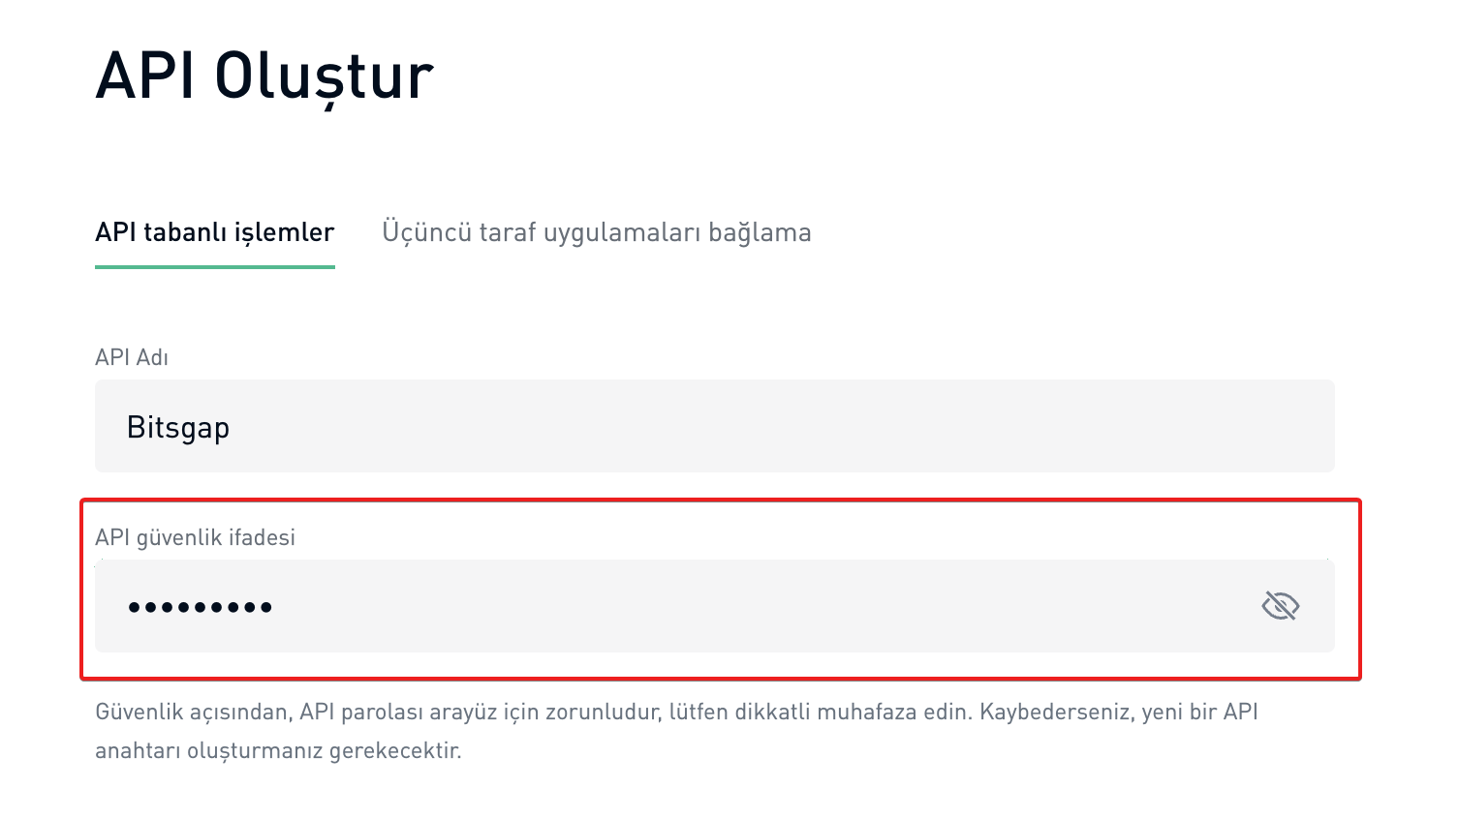Click the API güvenlik ifadesi label
1459x819 pixels.
point(195,537)
